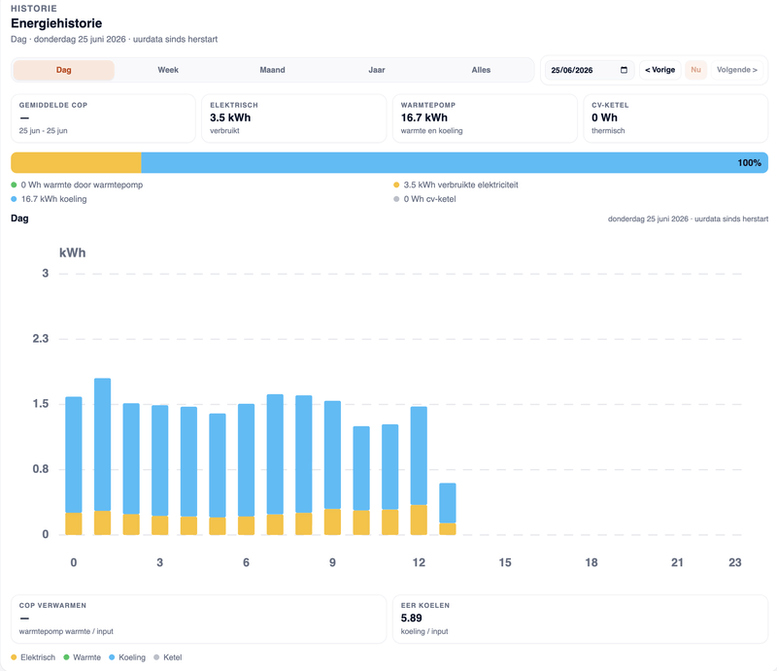
Task: Click the blue cooling bar for hour 0
Action: (74, 454)
